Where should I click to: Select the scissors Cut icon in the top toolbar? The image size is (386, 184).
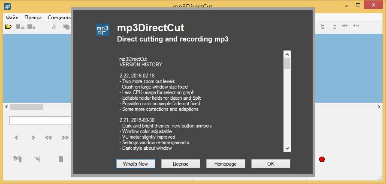click(54, 27)
